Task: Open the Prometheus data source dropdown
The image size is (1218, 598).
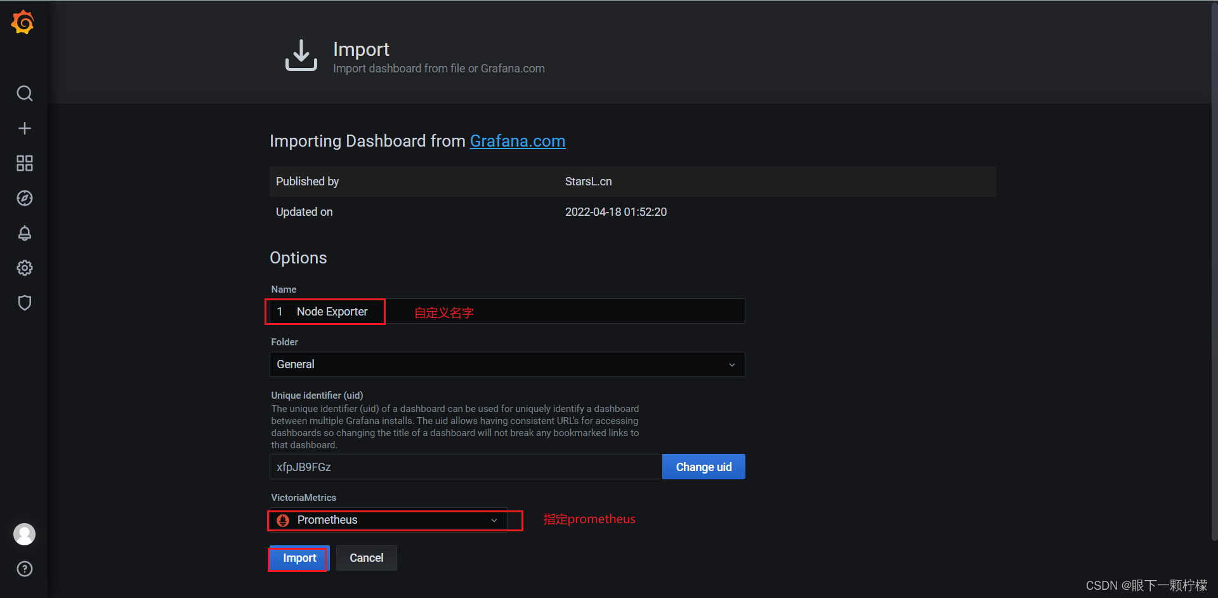Action: 388,520
